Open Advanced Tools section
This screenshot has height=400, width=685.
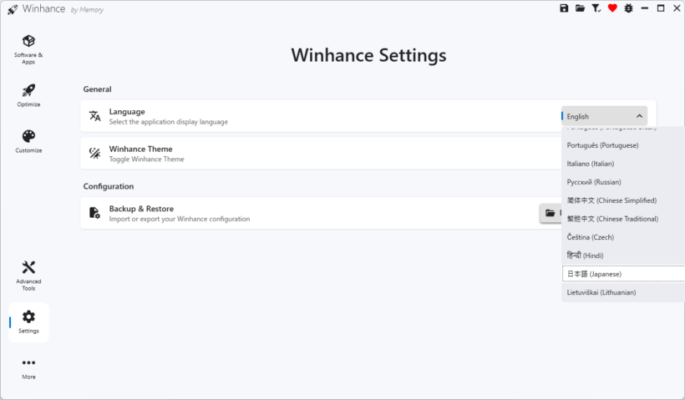[x=28, y=276]
